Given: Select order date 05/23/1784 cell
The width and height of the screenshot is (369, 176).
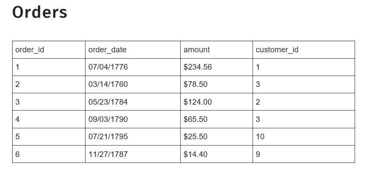Looking at the screenshot, I should coord(108,102).
